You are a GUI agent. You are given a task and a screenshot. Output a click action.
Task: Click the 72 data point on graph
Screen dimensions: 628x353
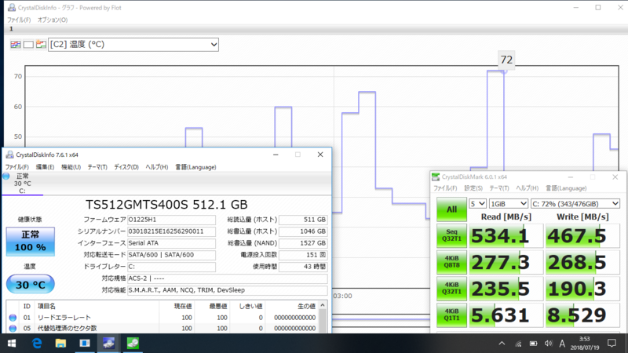coord(504,71)
